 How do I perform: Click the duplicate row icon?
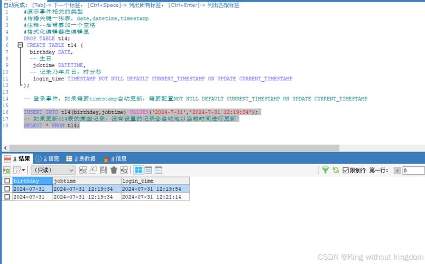point(93,171)
